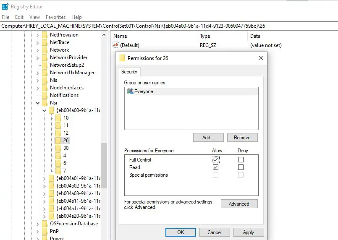The width and height of the screenshot is (338, 240).
Task: Toggle Allow checkbox for Read
Action: 215,167
